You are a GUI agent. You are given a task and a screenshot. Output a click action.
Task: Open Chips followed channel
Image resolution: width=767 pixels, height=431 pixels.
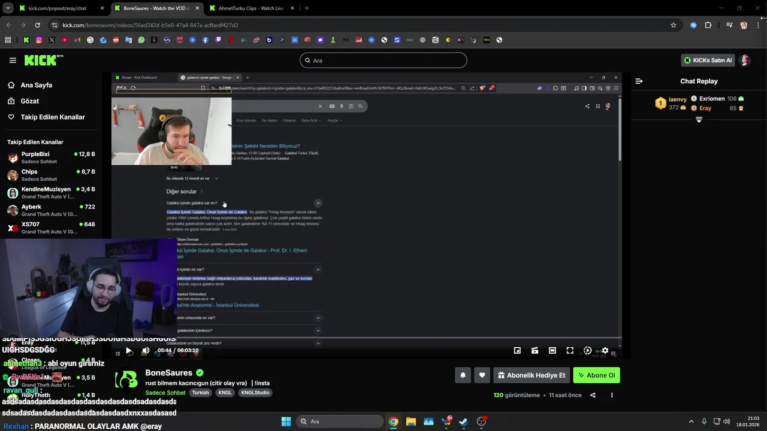tap(51, 175)
